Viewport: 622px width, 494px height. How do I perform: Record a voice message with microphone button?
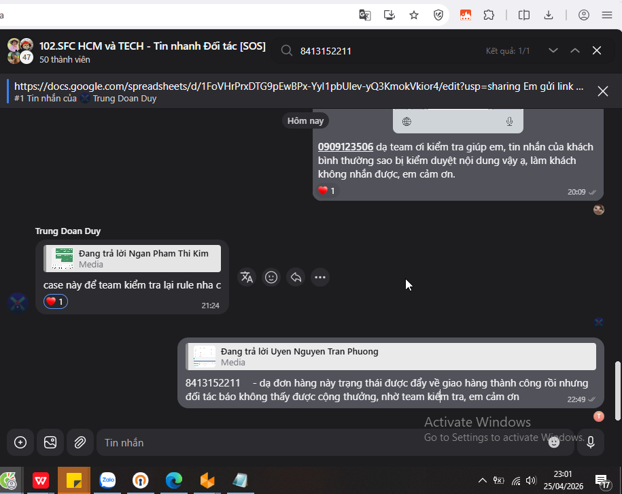tap(591, 442)
